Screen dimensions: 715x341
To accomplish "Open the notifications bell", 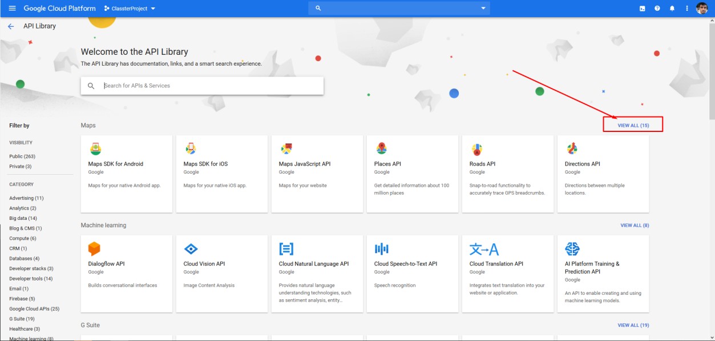I will [x=672, y=9].
